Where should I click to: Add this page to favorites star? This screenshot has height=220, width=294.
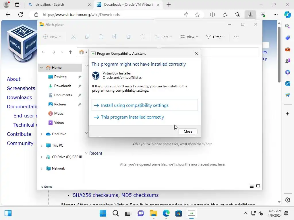click(197, 15)
